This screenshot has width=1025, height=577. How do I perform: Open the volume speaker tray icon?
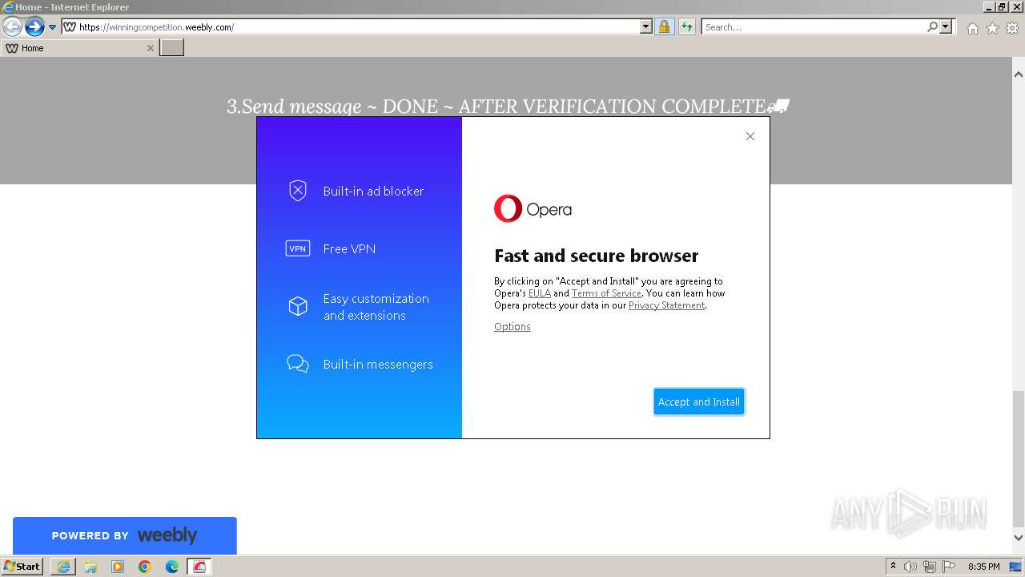(x=910, y=567)
